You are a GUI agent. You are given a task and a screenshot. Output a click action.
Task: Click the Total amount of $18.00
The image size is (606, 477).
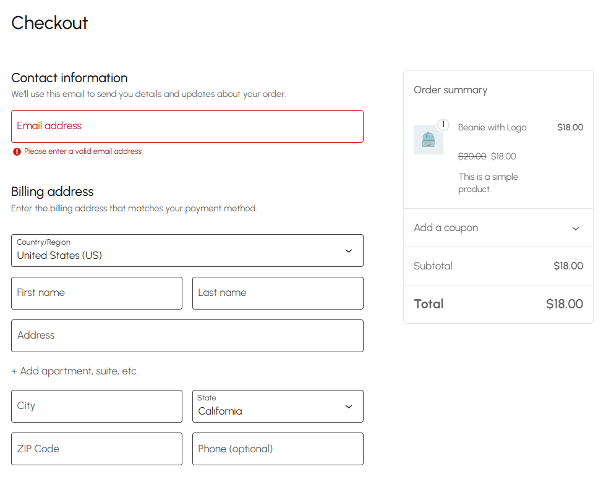point(564,304)
